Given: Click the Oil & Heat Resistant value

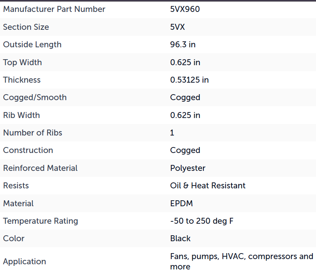Looking at the screenshot, I should point(208,186).
